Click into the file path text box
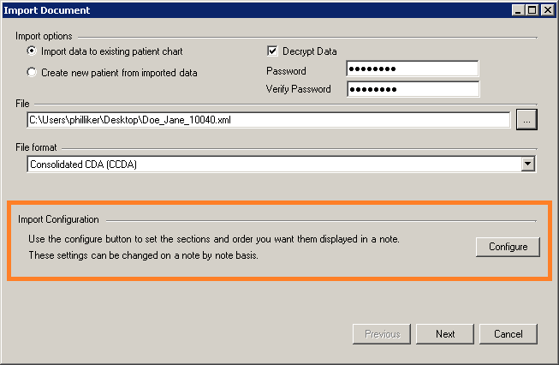559x365 pixels. pyautogui.click(x=269, y=121)
